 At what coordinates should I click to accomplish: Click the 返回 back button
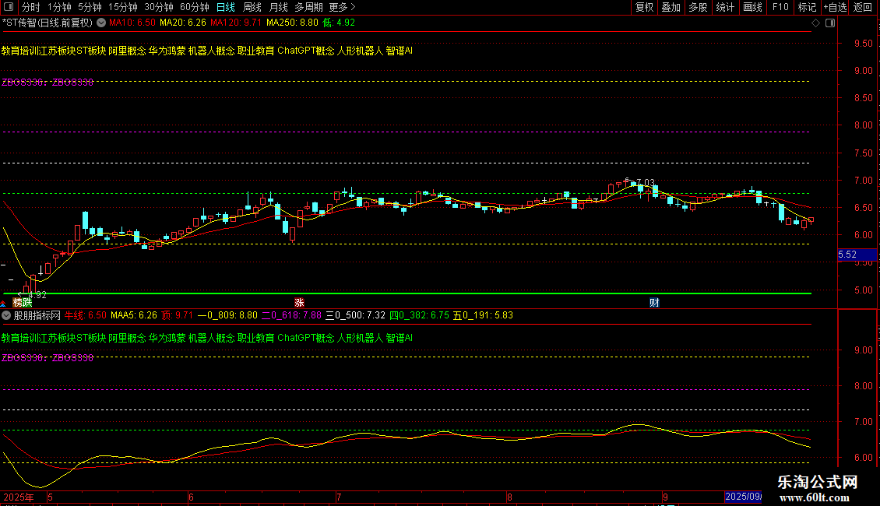[863, 7]
